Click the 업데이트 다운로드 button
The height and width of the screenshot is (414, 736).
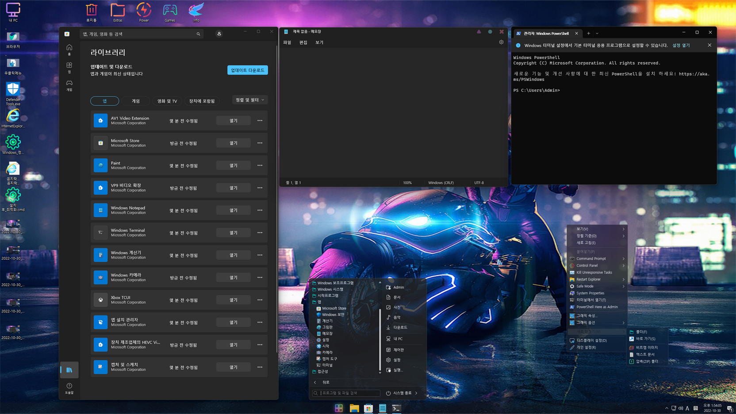pyautogui.click(x=248, y=70)
